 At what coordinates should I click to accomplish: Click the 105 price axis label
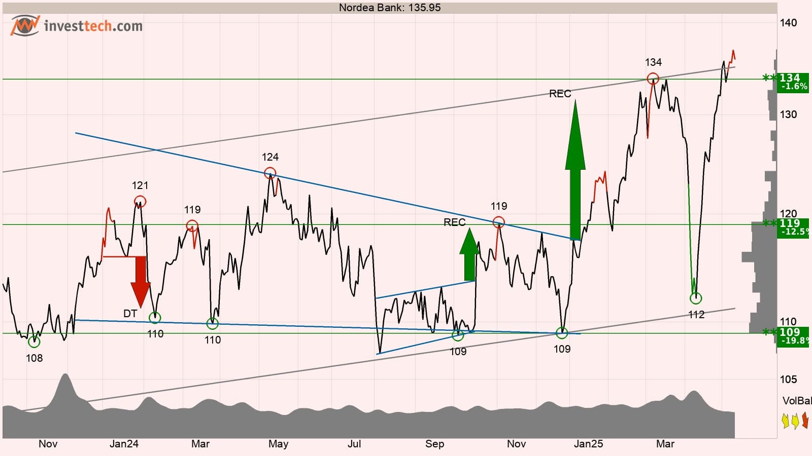tap(788, 379)
